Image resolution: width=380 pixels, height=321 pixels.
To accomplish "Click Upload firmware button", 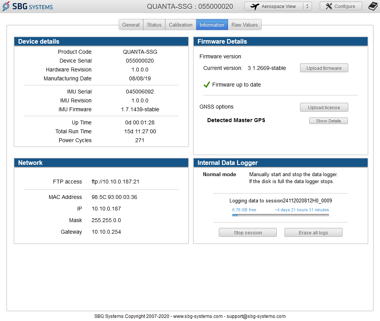I will click(324, 68).
